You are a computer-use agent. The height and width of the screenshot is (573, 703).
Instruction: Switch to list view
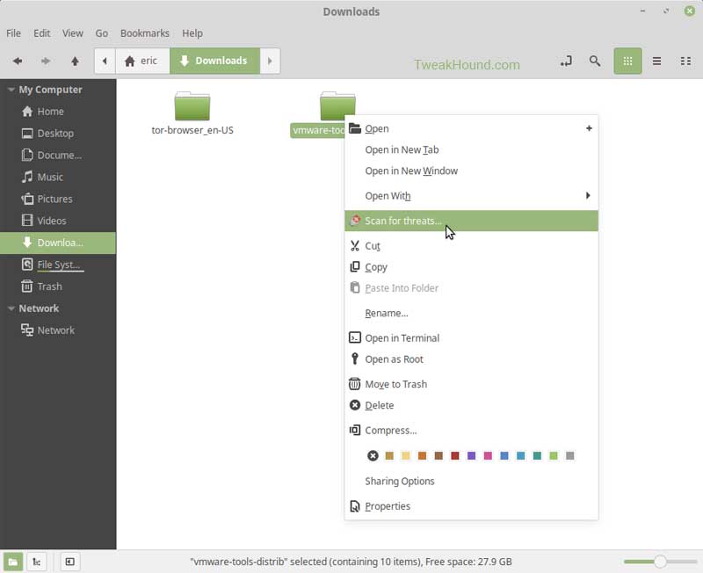656,61
